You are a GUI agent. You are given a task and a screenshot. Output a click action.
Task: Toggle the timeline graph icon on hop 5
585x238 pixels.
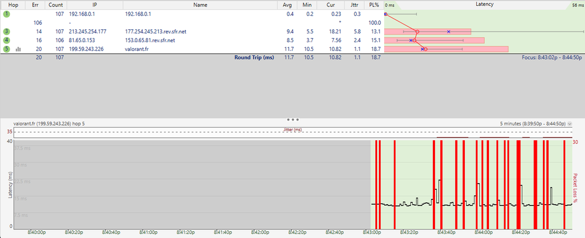(x=18, y=49)
